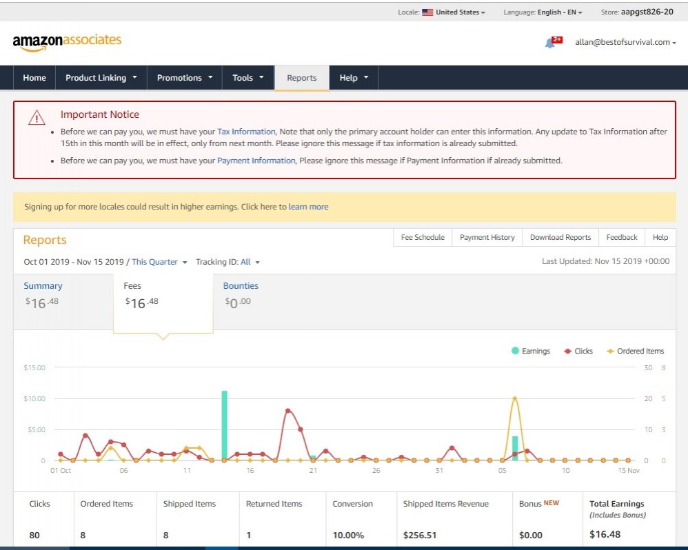Expand the Promotions menu

pyautogui.click(x=185, y=78)
